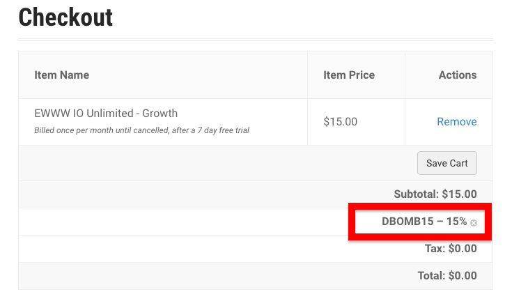
Task: Select the Item Price column header
Action: [349, 75]
